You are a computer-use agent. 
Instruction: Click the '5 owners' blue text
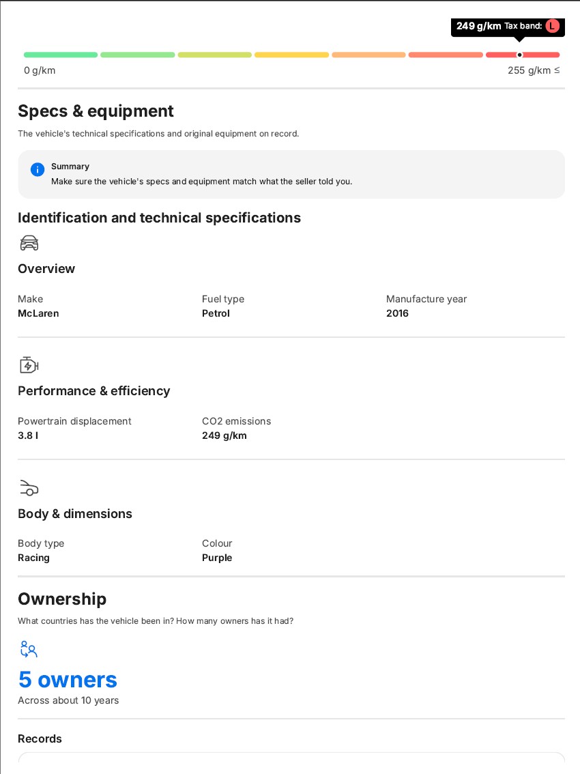tap(68, 680)
